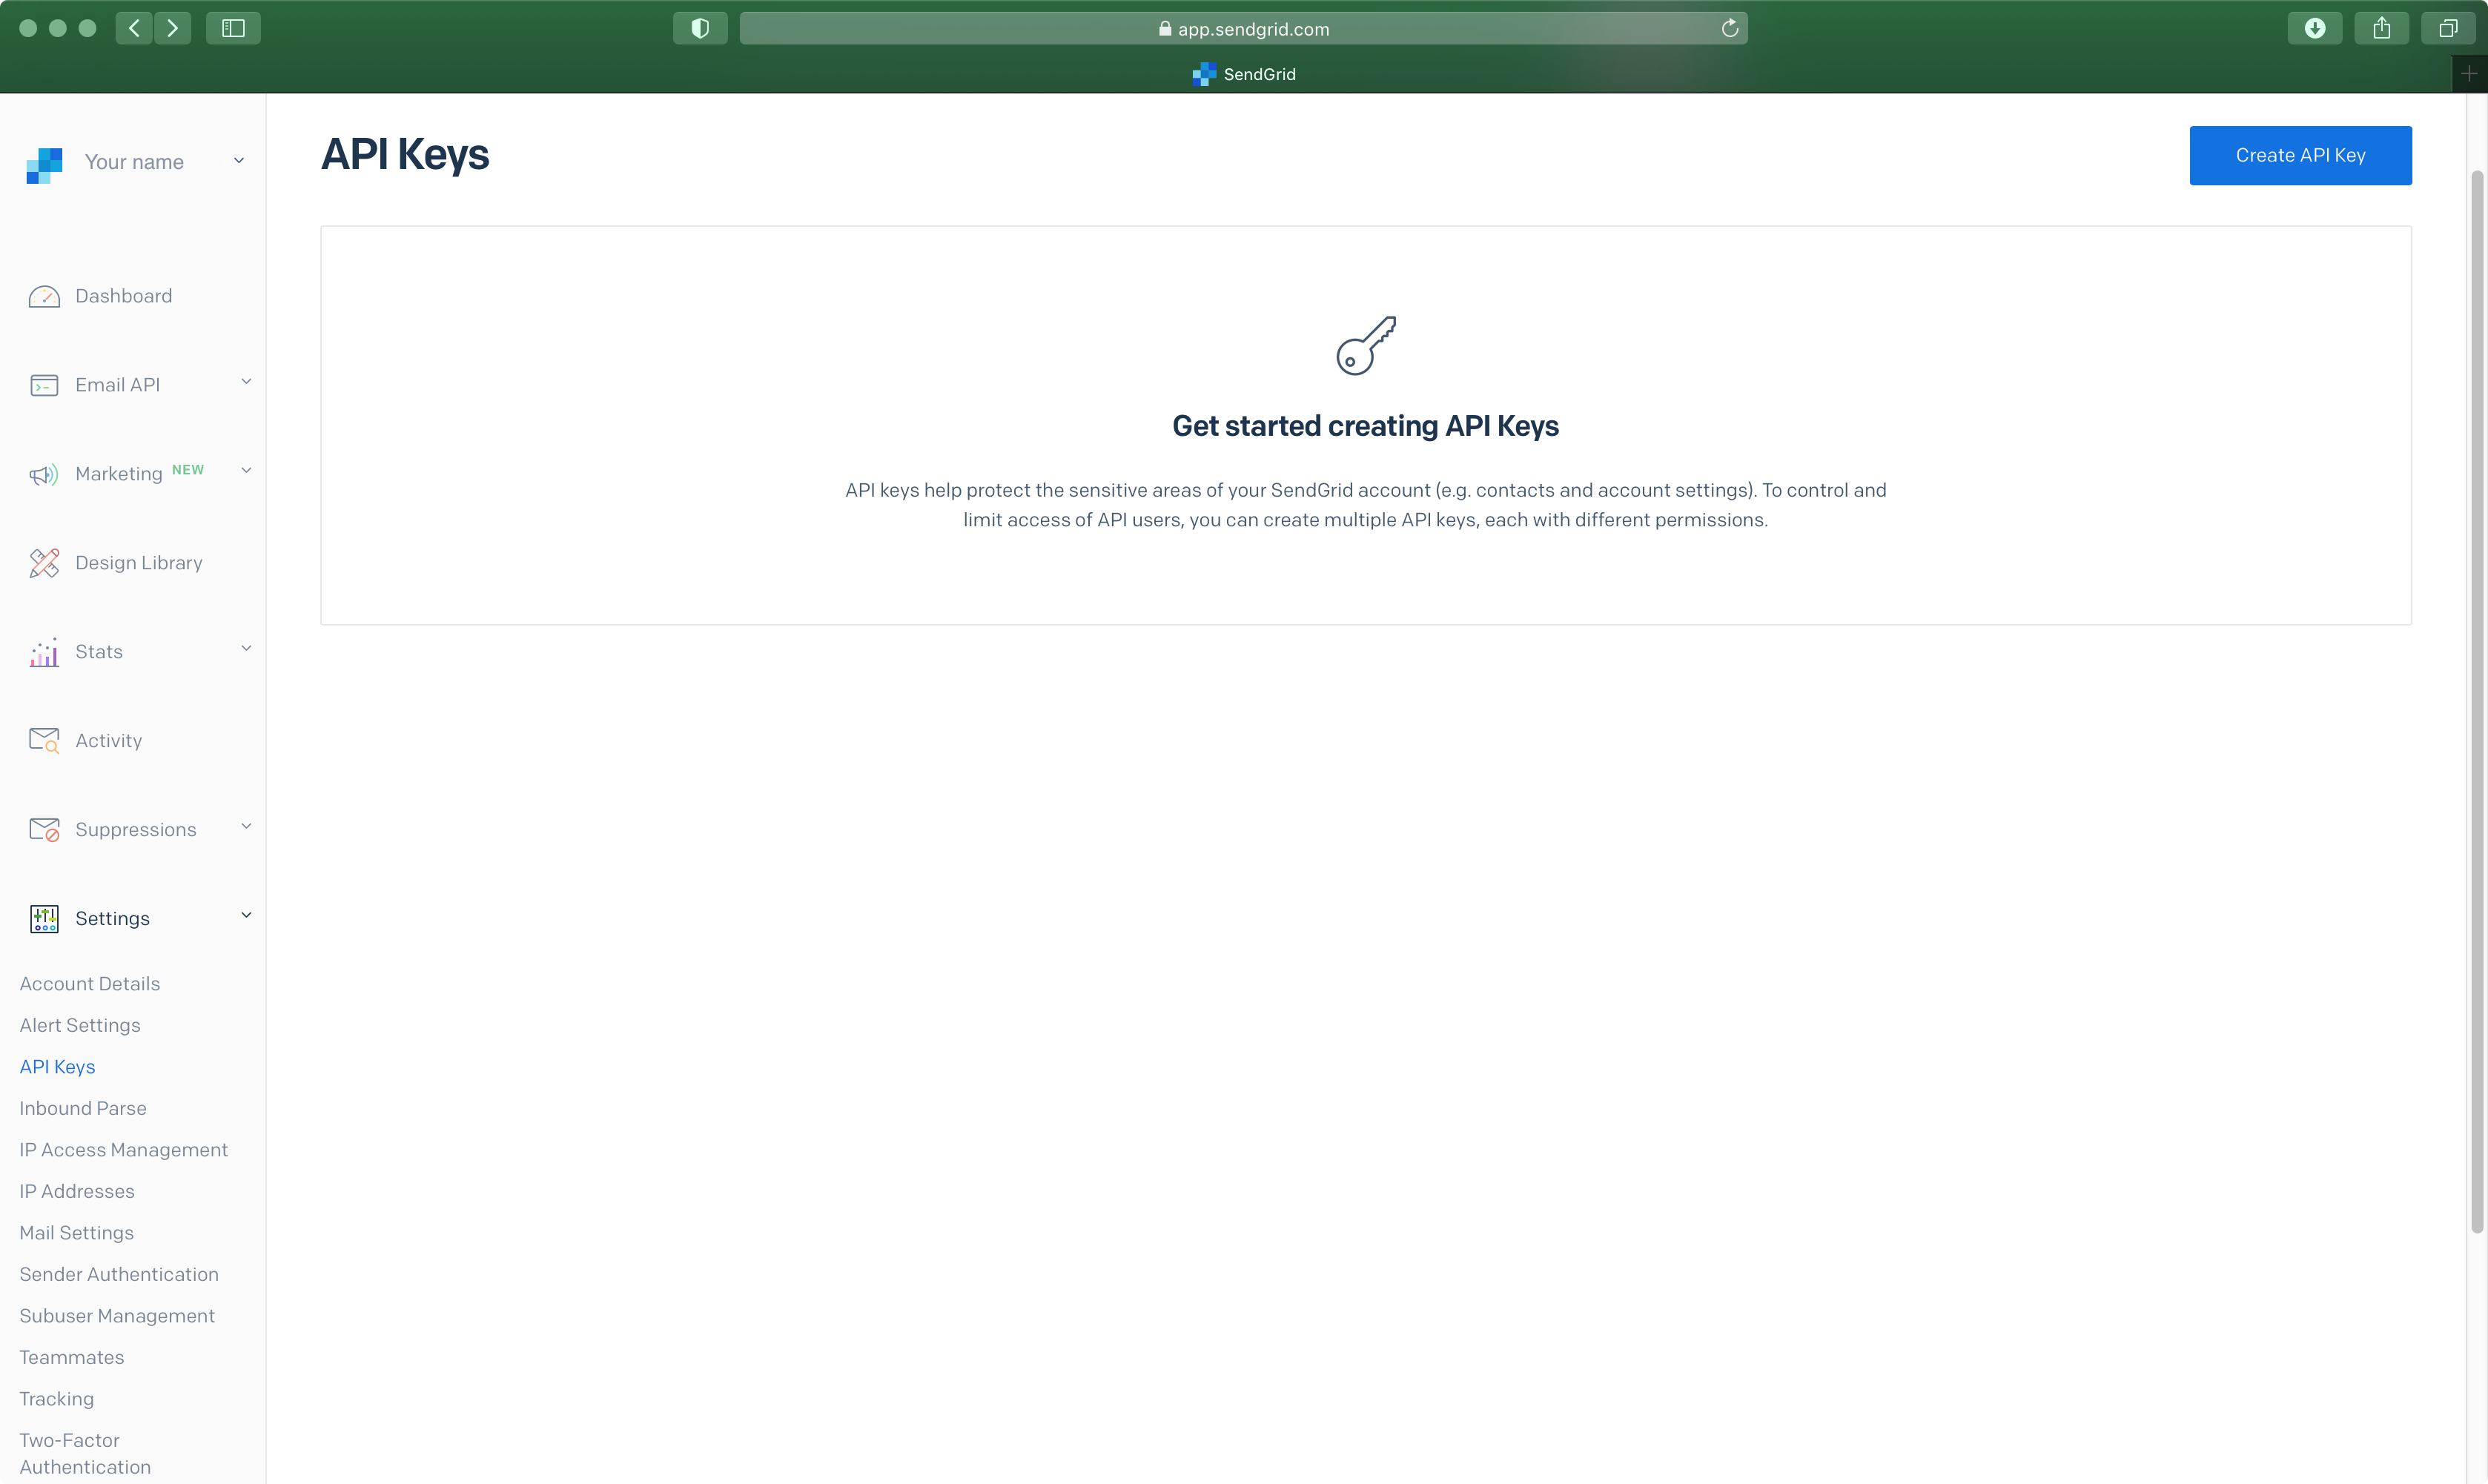
Task: Toggle Safari's sidebar button
Action: pos(233,28)
